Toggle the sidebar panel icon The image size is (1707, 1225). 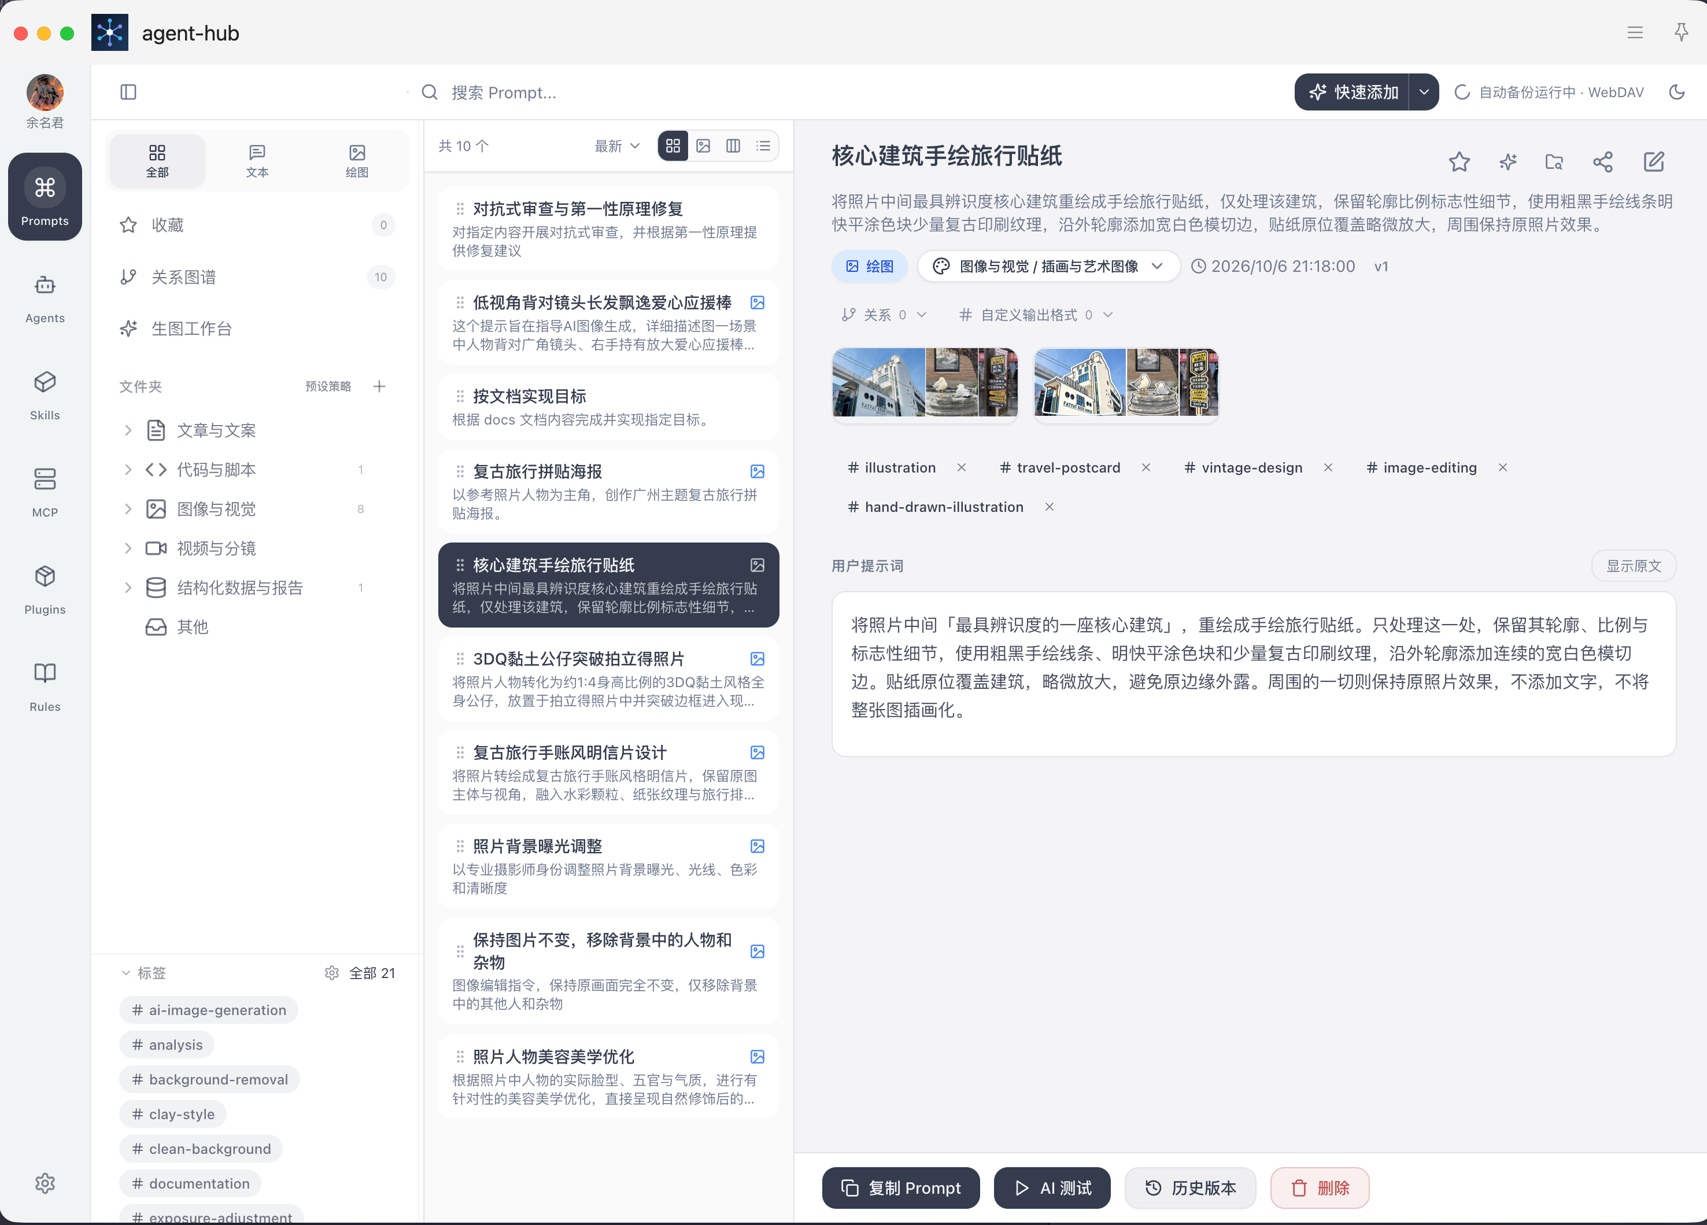(128, 92)
